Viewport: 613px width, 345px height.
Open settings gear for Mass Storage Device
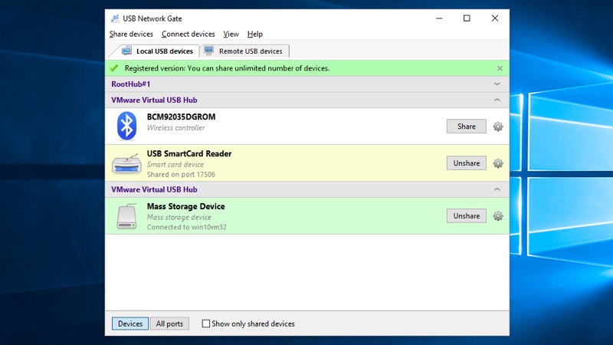click(497, 216)
